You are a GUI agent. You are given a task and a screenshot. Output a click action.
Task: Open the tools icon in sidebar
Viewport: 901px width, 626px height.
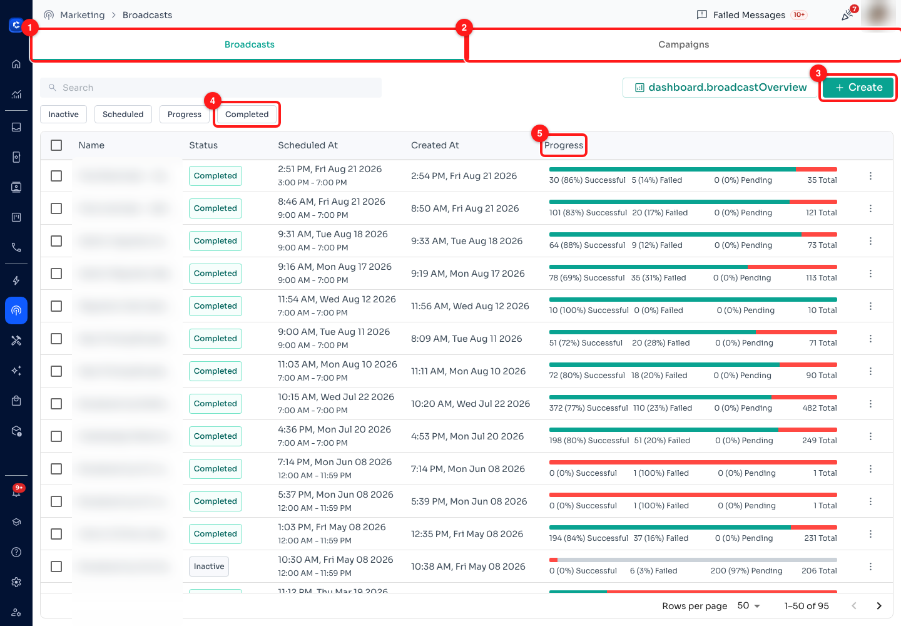(x=16, y=341)
